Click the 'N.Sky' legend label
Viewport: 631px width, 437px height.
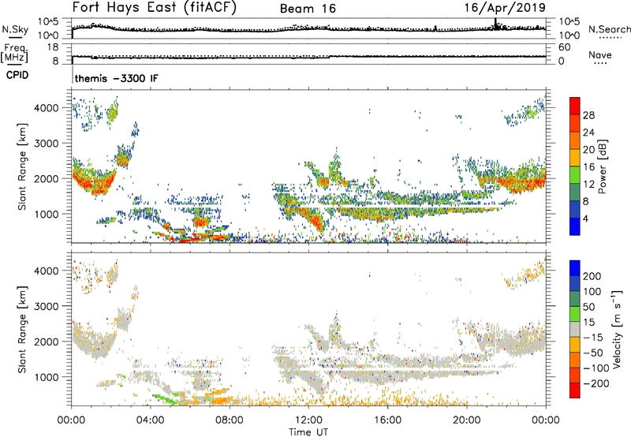(x=15, y=29)
